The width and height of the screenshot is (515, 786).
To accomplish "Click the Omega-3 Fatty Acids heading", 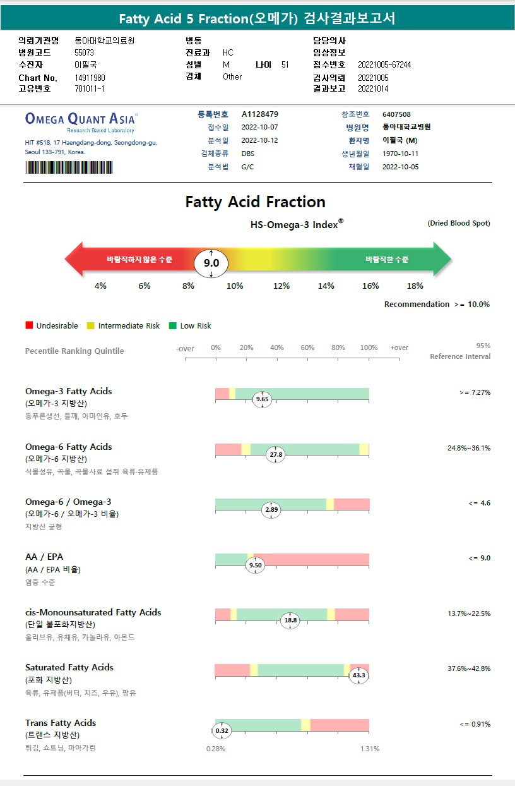I will point(68,391).
